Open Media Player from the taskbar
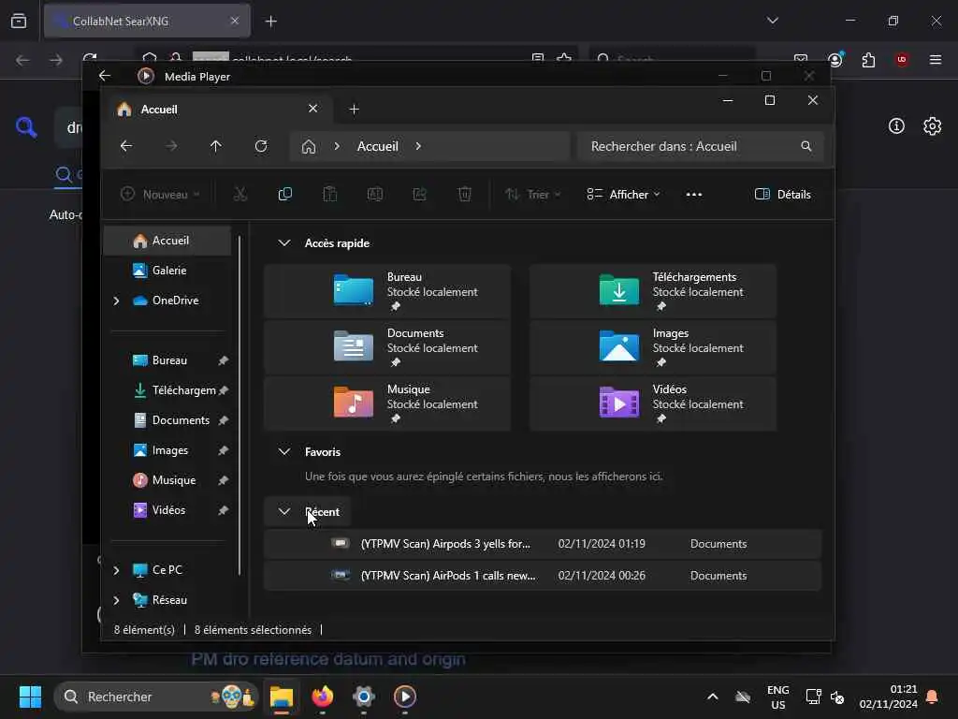Screen dimensions: 958x719 click(x=404, y=697)
